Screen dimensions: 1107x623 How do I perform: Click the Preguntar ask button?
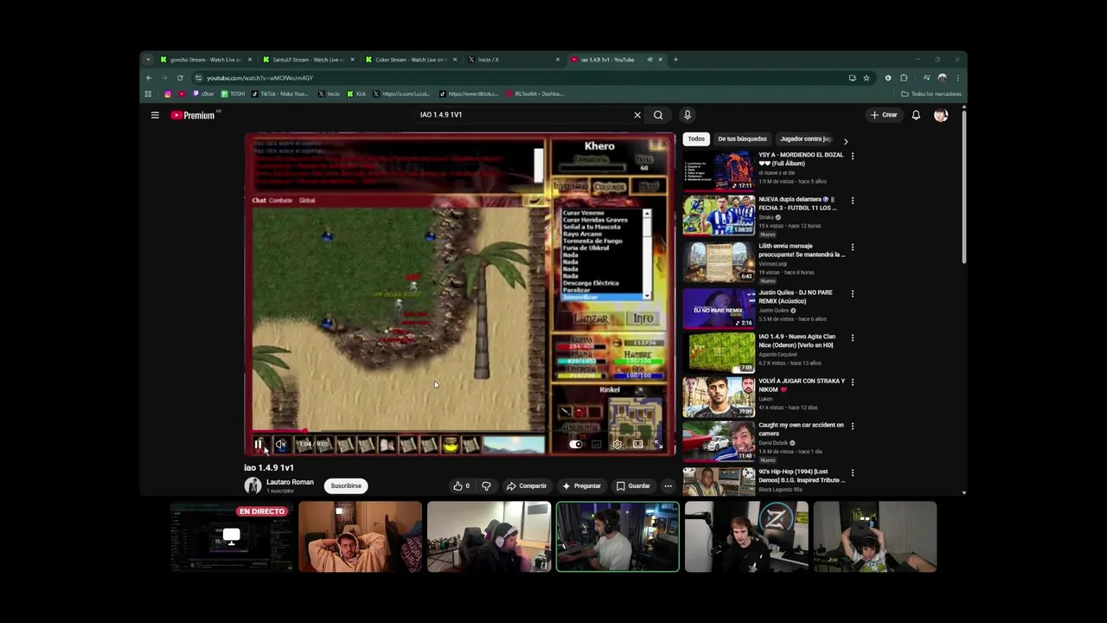(581, 486)
